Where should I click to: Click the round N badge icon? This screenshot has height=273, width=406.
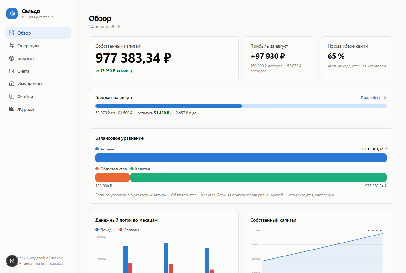tap(12, 261)
